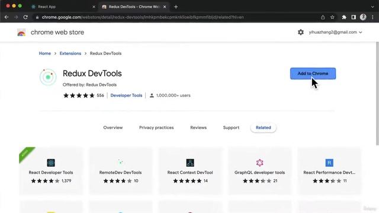Click the Redux DevTools extension logo
This screenshot has width=379, height=213.
click(x=48, y=77)
